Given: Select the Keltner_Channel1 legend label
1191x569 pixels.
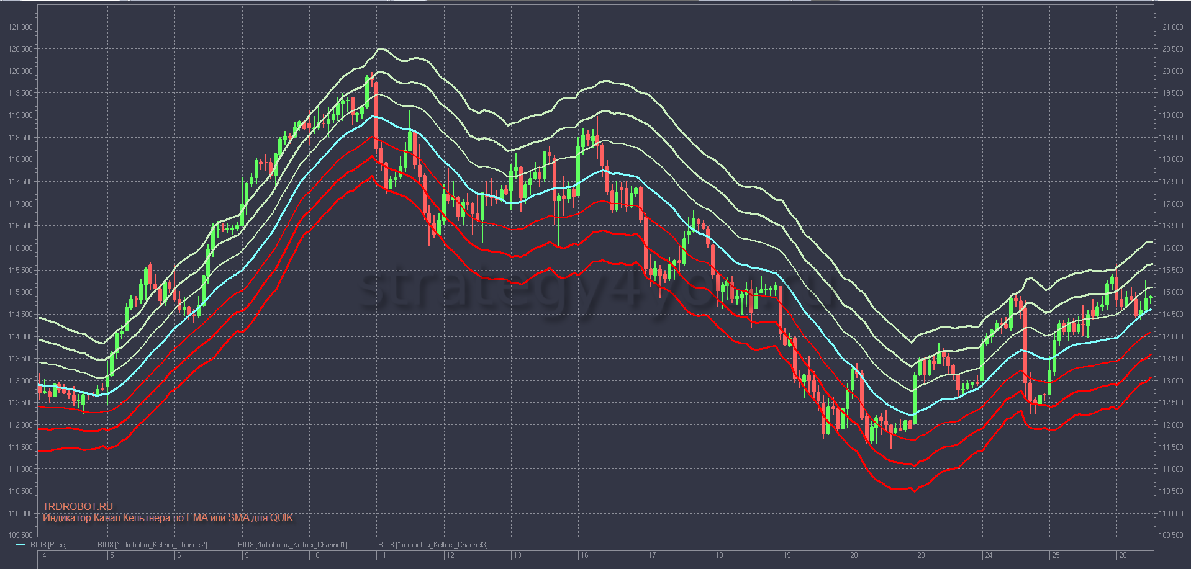Looking at the screenshot, I should coord(292,545).
